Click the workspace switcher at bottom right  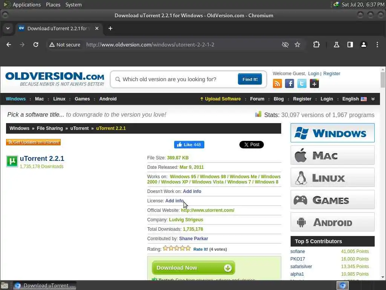[343, 285]
